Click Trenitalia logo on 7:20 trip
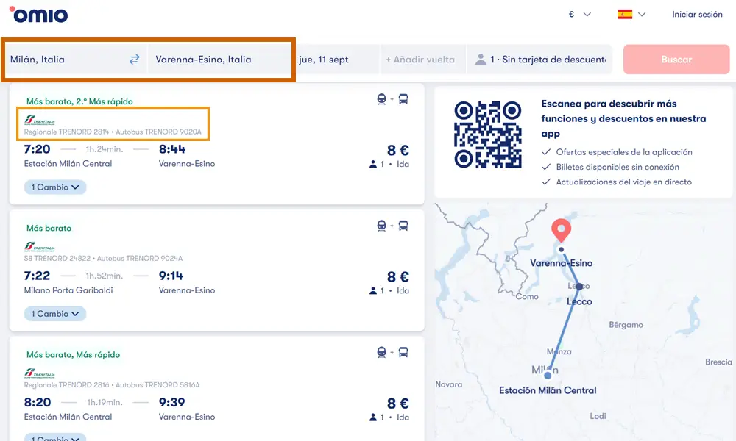This screenshot has height=441, width=736. [40, 120]
